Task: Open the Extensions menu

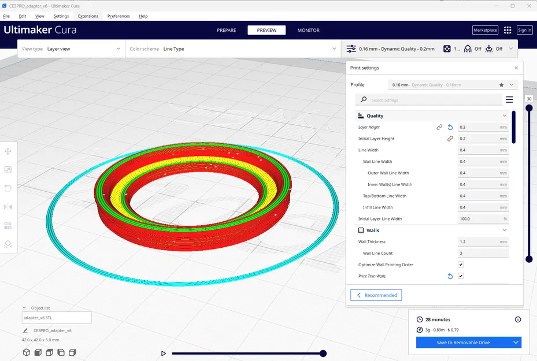Action: click(88, 16)
